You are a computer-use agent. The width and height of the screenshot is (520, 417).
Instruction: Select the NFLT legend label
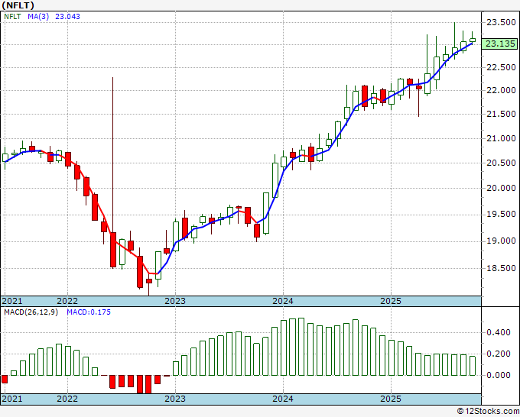12,17
